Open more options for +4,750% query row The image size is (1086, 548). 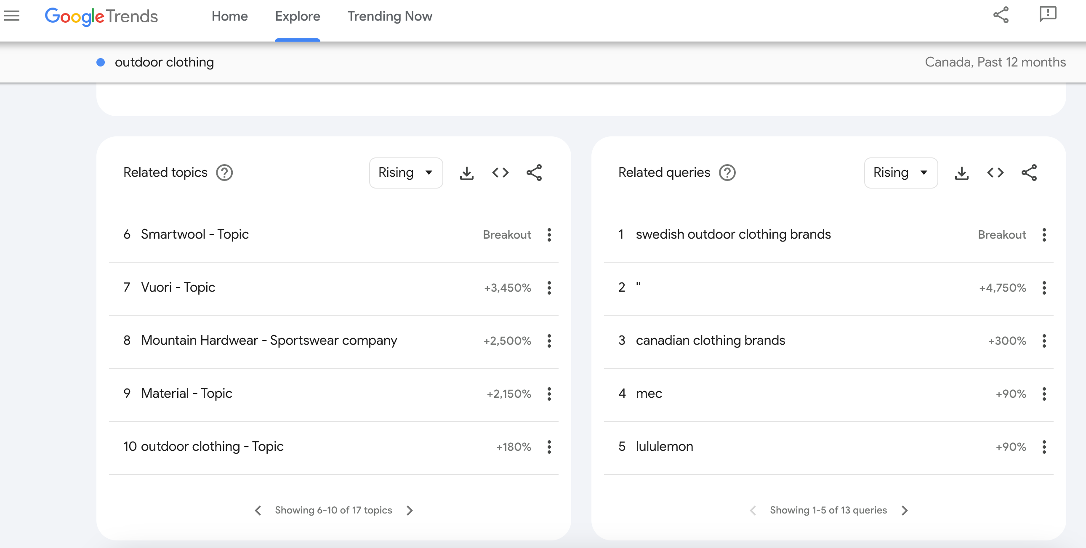point(1044,288)
